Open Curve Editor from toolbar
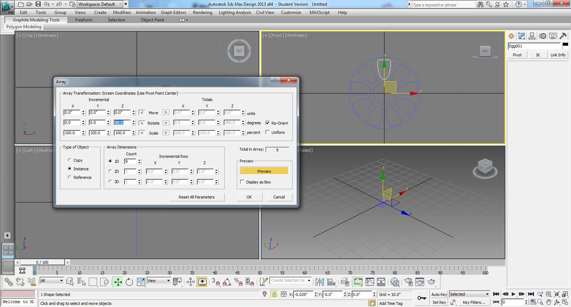This screenshot has width=571, height=307. click(x=370, y=282)
